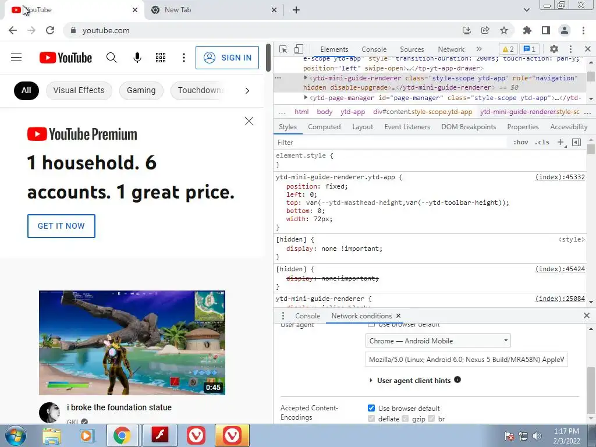Open the Layout tab
The height and width of the screenshot is (447, 596).
[363, 127]
